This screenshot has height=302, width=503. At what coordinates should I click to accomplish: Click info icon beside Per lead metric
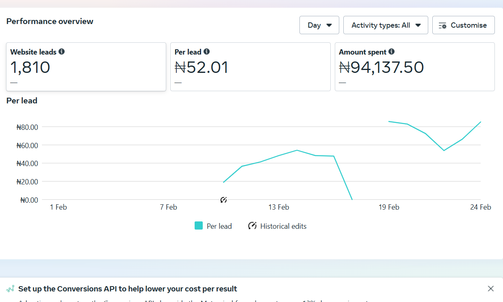point(207,52)
